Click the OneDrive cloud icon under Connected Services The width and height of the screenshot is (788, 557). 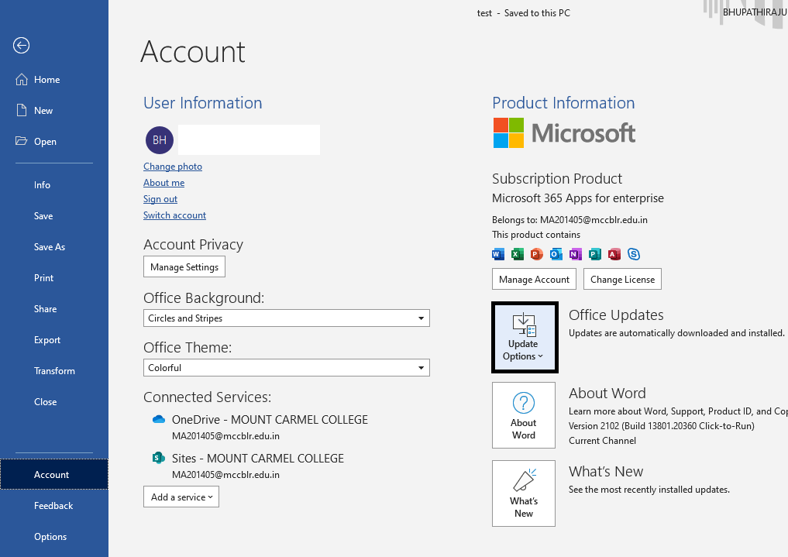coord(159,419)
